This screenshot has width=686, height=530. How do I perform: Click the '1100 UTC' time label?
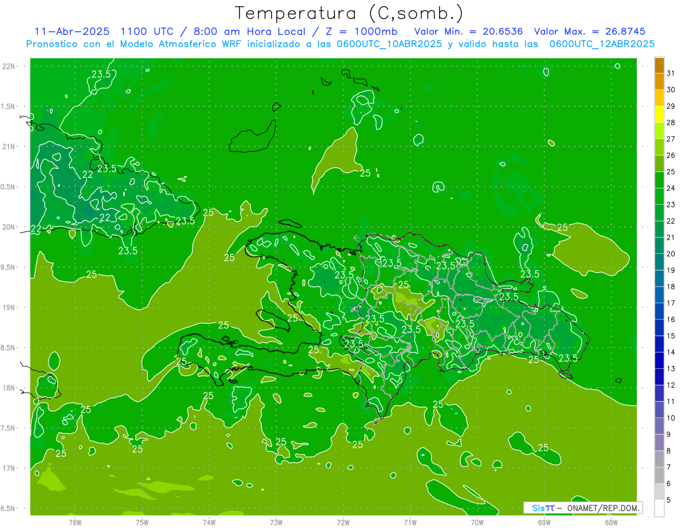pos(147,31)
